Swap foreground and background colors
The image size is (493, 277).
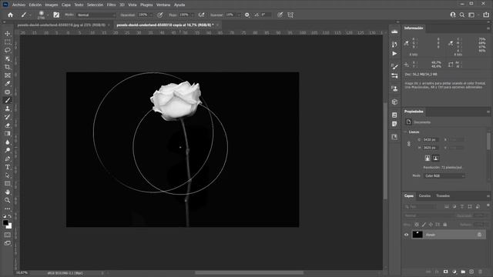(x=10, y=216)
